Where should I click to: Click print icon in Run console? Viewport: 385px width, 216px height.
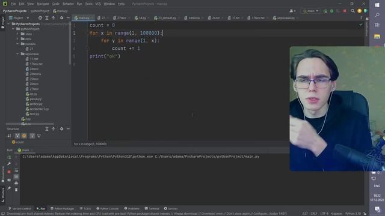coord(16,183)
